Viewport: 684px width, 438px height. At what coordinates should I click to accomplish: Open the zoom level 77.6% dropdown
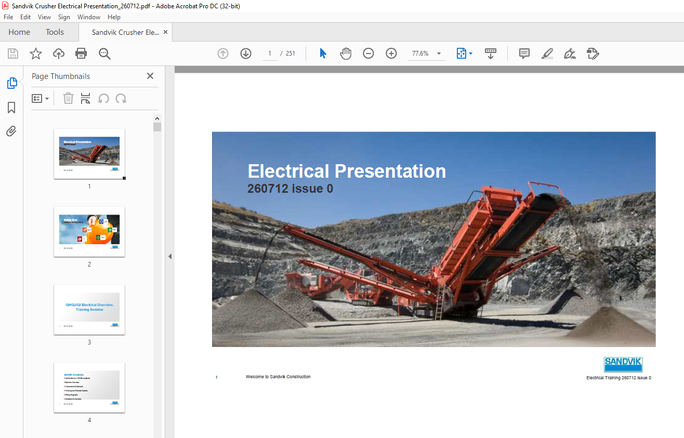tap(439, 54)
